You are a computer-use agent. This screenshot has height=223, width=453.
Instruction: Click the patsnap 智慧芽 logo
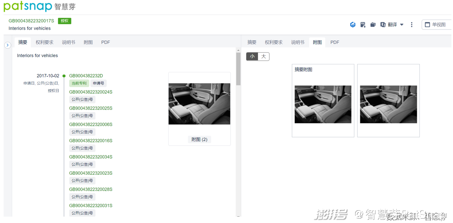40,6
